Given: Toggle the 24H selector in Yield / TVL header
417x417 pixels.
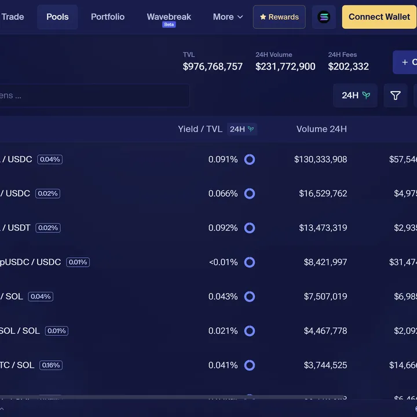Looking at the screenshot, I should coord(242,129).
